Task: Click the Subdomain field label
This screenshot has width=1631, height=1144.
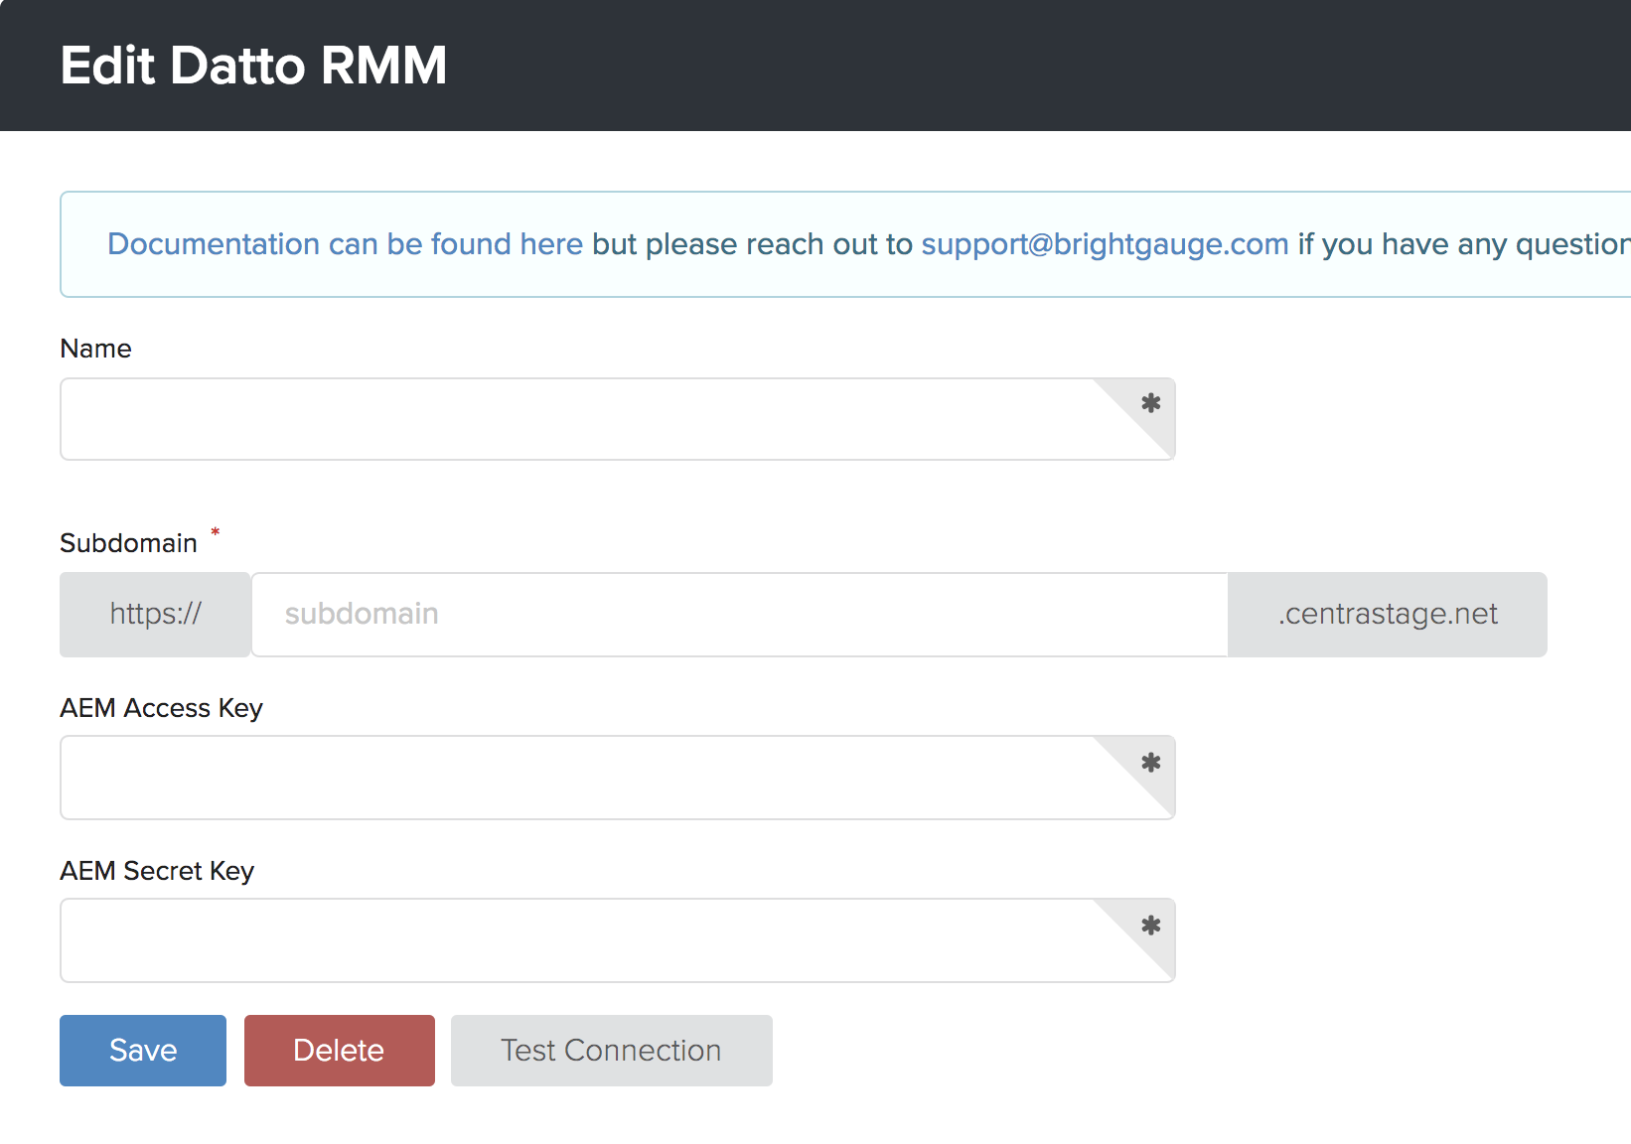Action: (129, 543)
